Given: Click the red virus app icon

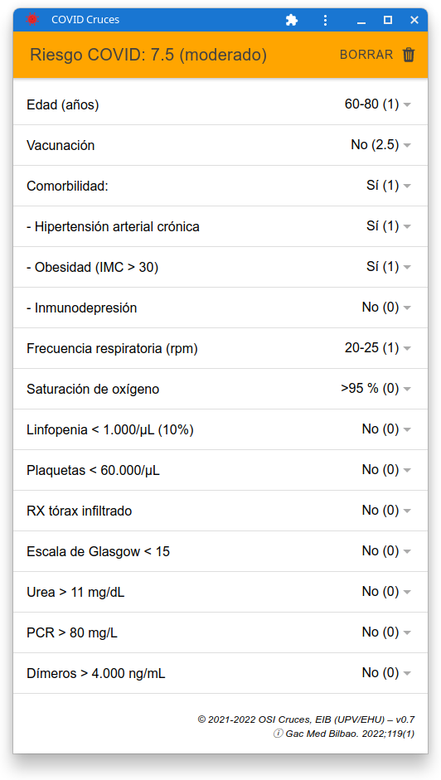Looking at the screenshot, I should click(32, 20).
